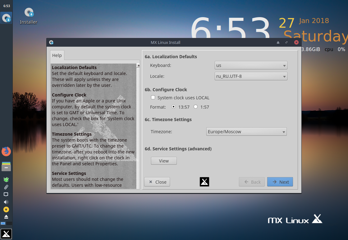Expand the Locale ru_RU.UTF-8 dropdown

pos(251,76)
